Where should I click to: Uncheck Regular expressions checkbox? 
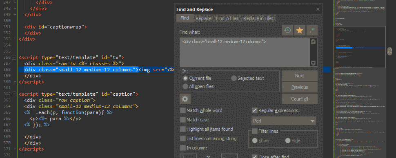255,110
